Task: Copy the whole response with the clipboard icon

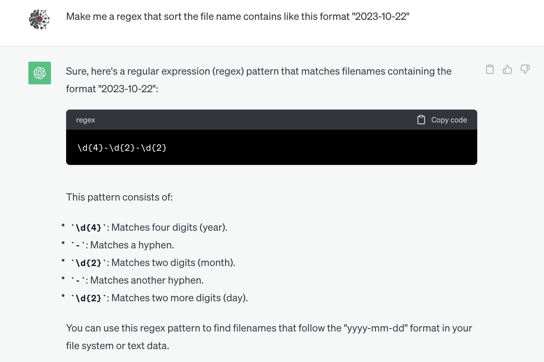Action: tap(490, 69)
